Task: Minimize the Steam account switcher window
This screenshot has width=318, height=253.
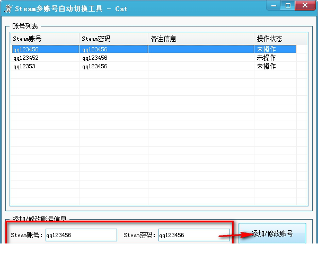Action: (273, 5)
